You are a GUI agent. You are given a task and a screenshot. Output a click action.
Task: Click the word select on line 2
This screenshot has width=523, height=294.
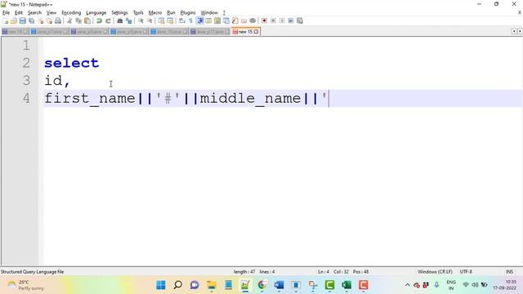click(72, 63)
